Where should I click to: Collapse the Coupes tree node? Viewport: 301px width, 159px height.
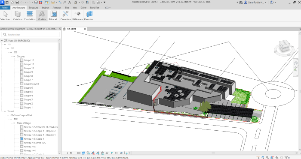(14, 56)
